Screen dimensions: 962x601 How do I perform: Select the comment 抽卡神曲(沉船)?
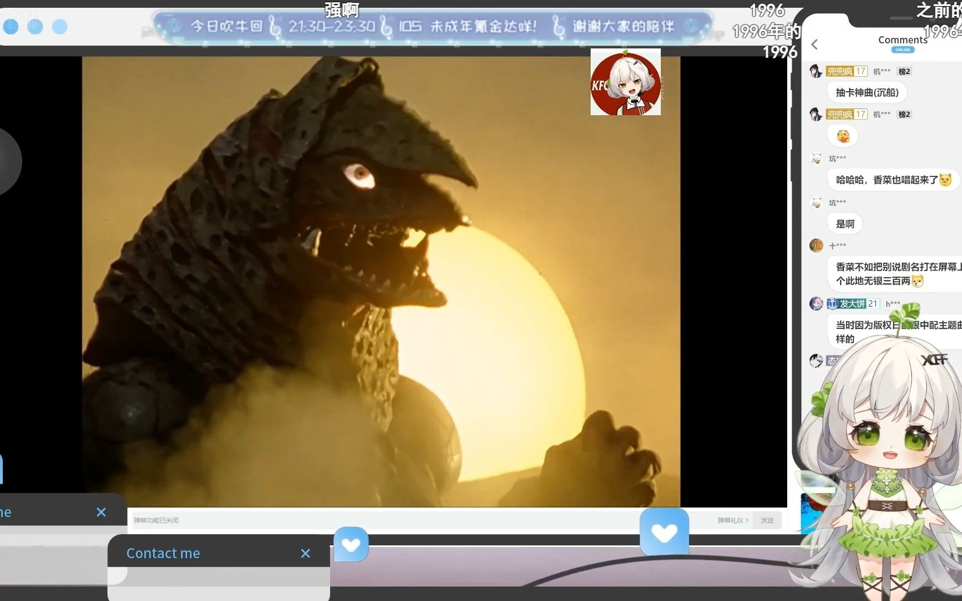pyautogui.click(x=867, y=92)
